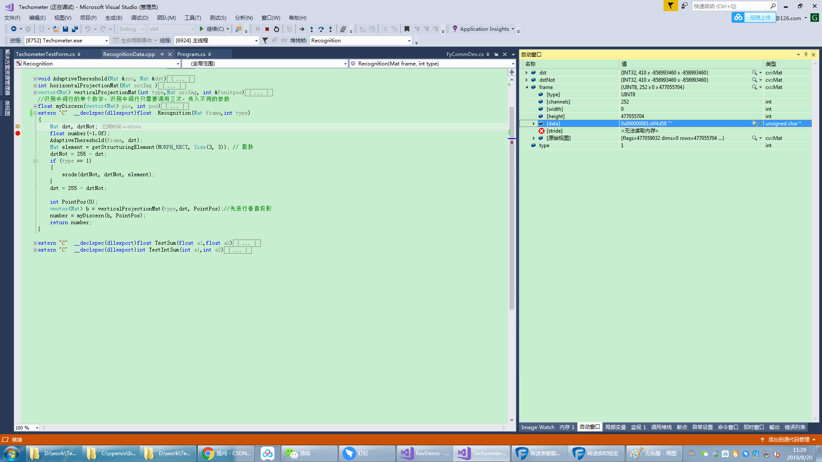Step Over with the toolbar icon
822x462 pixels.
coord(321,29)
